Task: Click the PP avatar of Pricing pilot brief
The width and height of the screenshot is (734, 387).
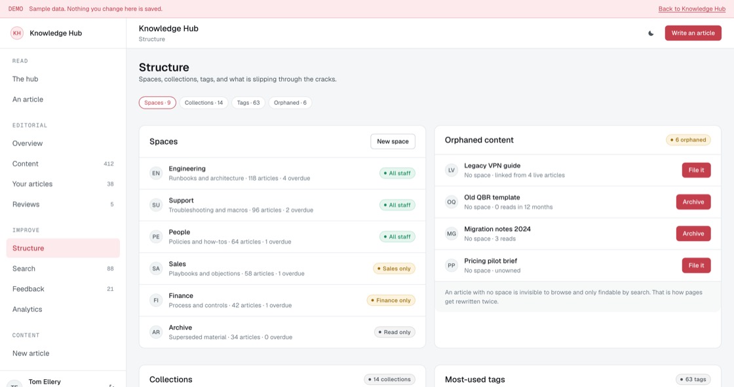Action: (x=452, y=265)
